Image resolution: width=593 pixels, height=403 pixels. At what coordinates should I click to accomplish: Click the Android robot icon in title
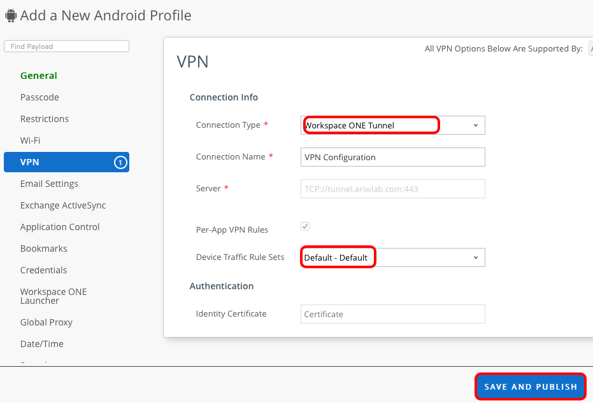[10, 16]
